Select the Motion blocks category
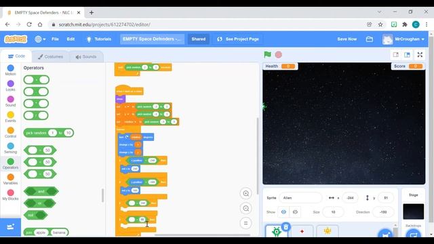 (x=11, y=70)
